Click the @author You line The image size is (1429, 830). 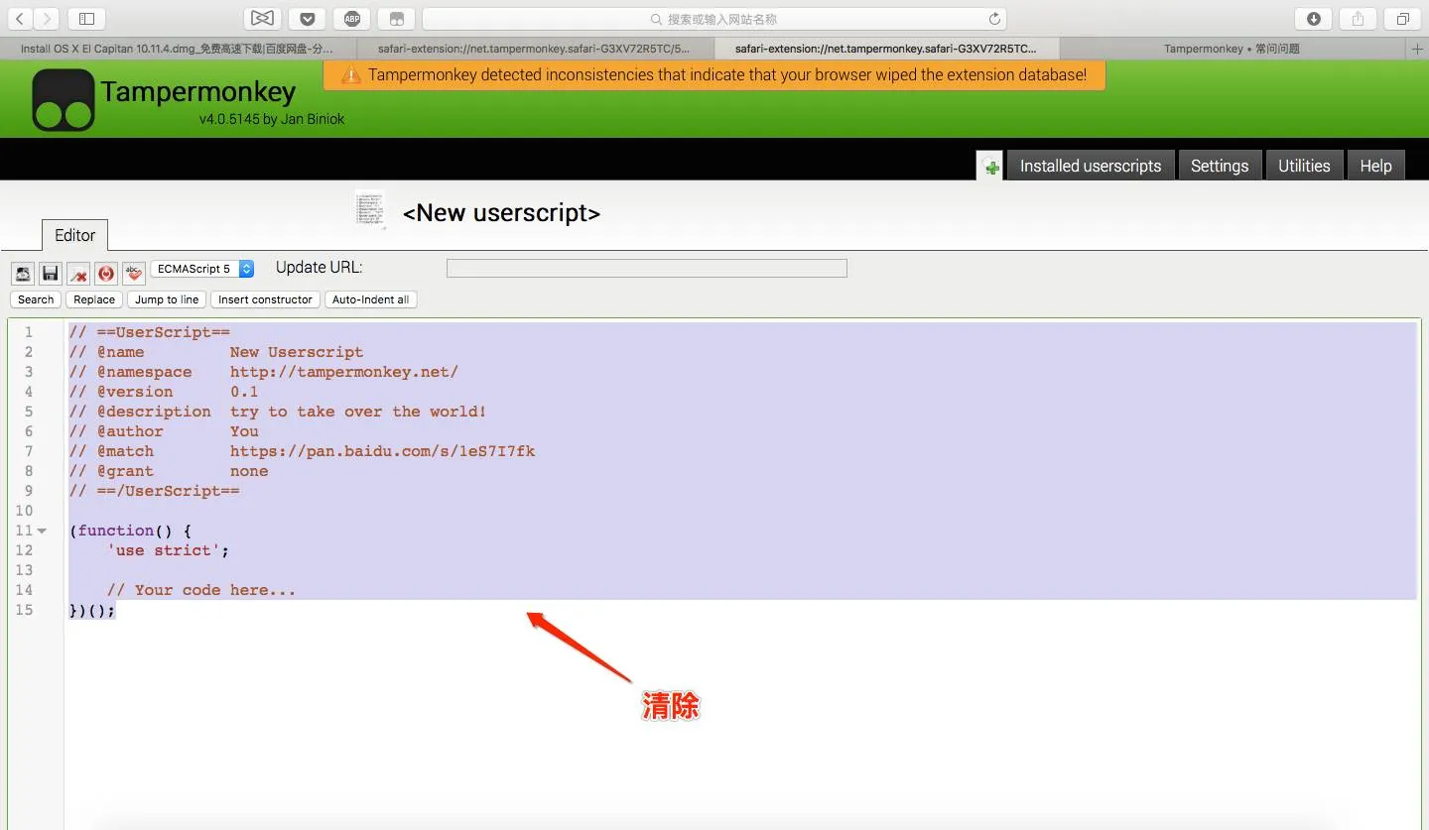[164, 431]
